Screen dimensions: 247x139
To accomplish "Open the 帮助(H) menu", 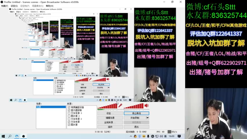I will [50, 6].
